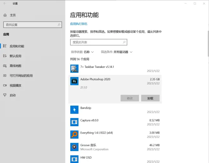Click the back arrow in Settings header
Image resolution: width=209 pixels, height=163 pixels.
point(5,3)
